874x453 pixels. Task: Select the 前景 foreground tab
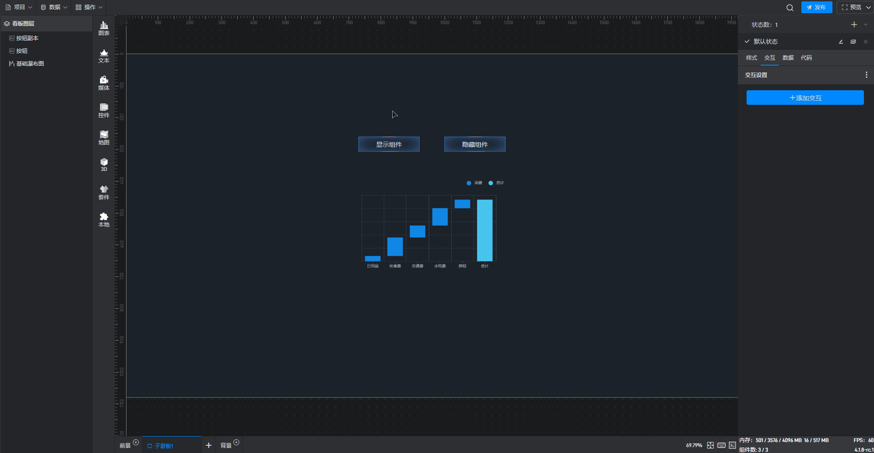(x=125, y=446)
